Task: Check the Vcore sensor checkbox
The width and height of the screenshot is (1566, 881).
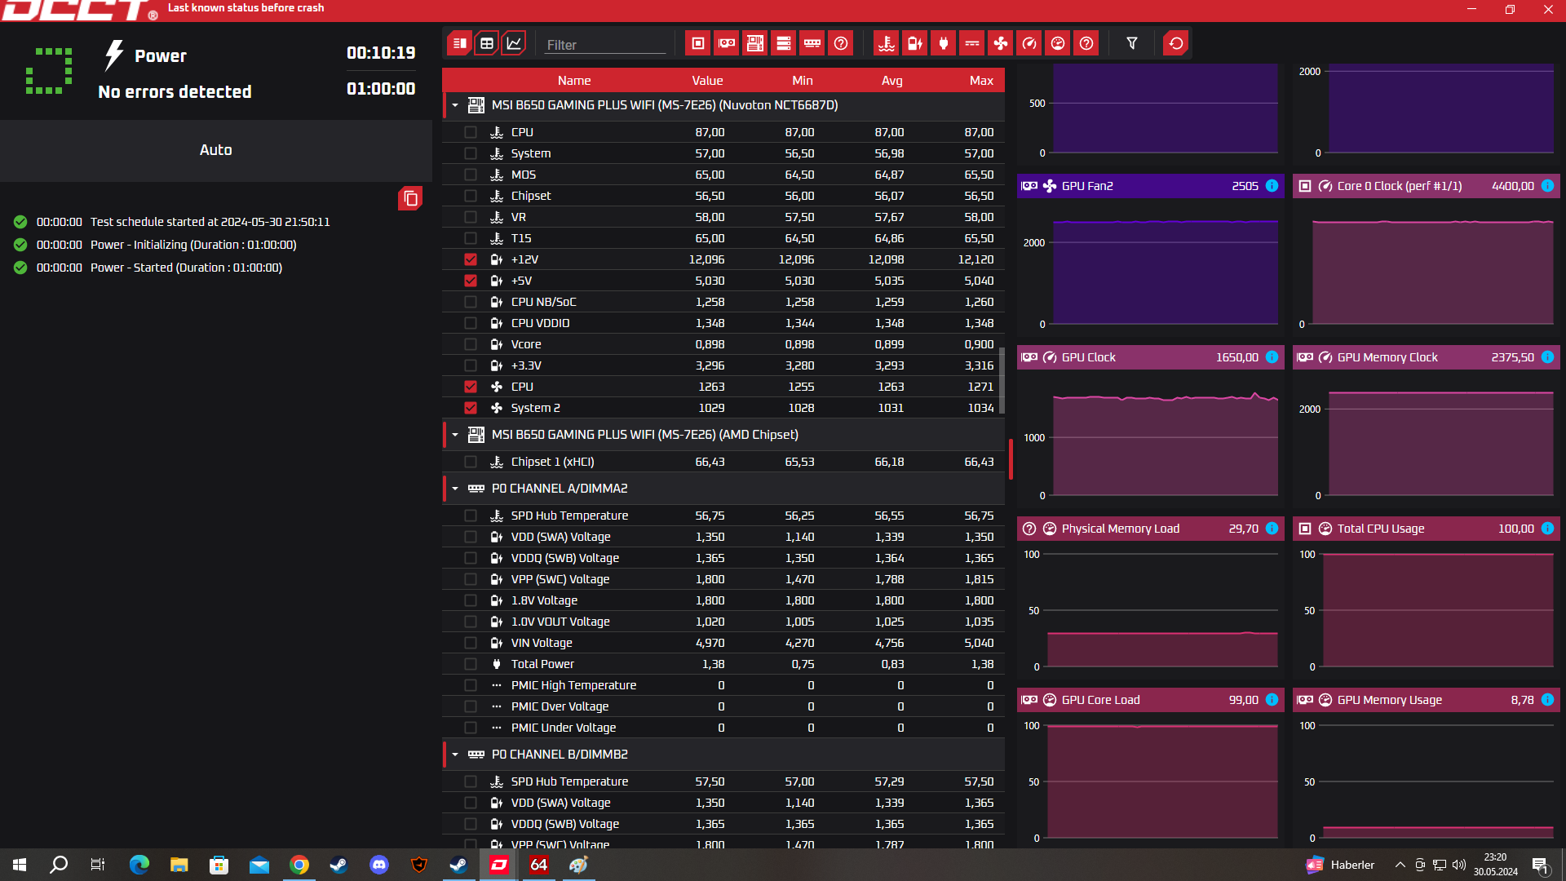Action: (x=471, y=344)
